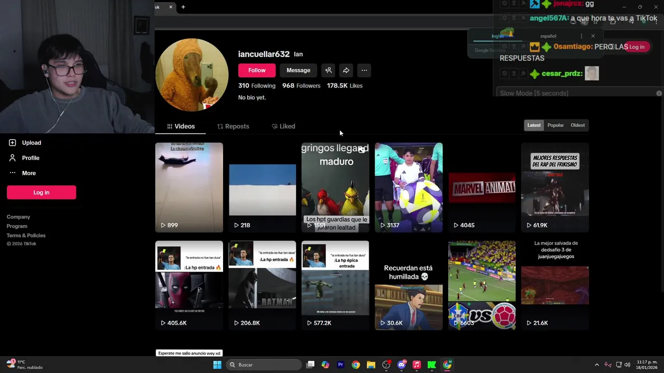
Task: Select inglés in Google Translate popup
Action: (x=497, y=36)
